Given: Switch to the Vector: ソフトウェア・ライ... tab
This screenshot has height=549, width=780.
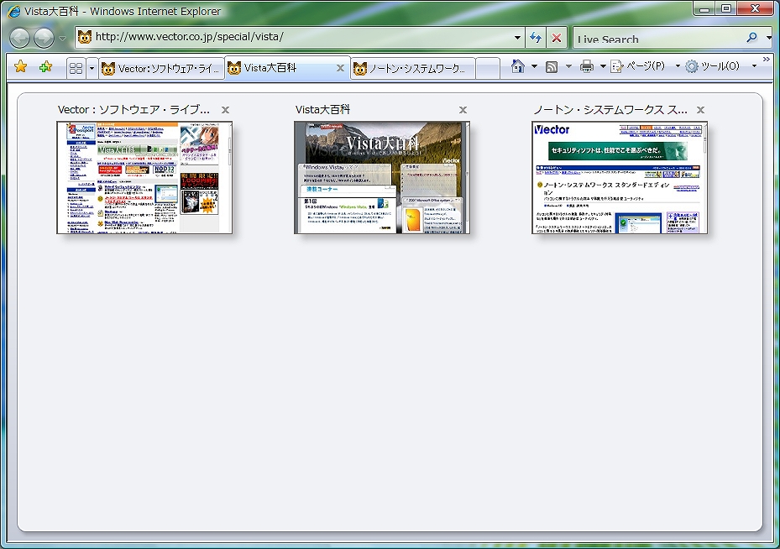Looking at the screenshot, I should point(161,68).
